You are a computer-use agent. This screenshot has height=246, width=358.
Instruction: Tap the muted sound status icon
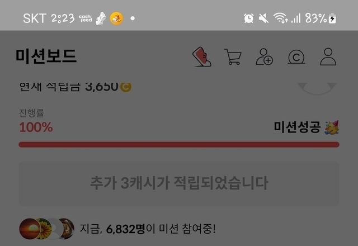click(x=263, y=18)
